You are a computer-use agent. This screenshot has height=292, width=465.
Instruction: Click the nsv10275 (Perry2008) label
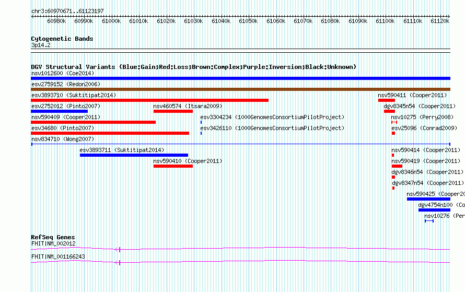click(422, 117)
